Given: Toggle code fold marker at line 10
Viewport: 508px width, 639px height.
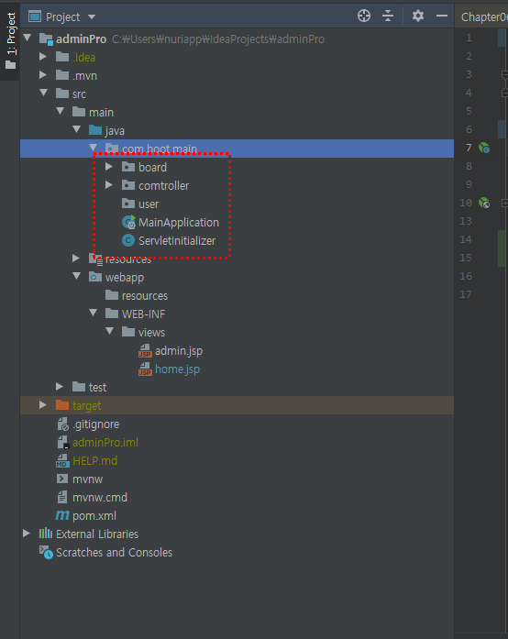Looking at the screenshot, I should (504, 203).
